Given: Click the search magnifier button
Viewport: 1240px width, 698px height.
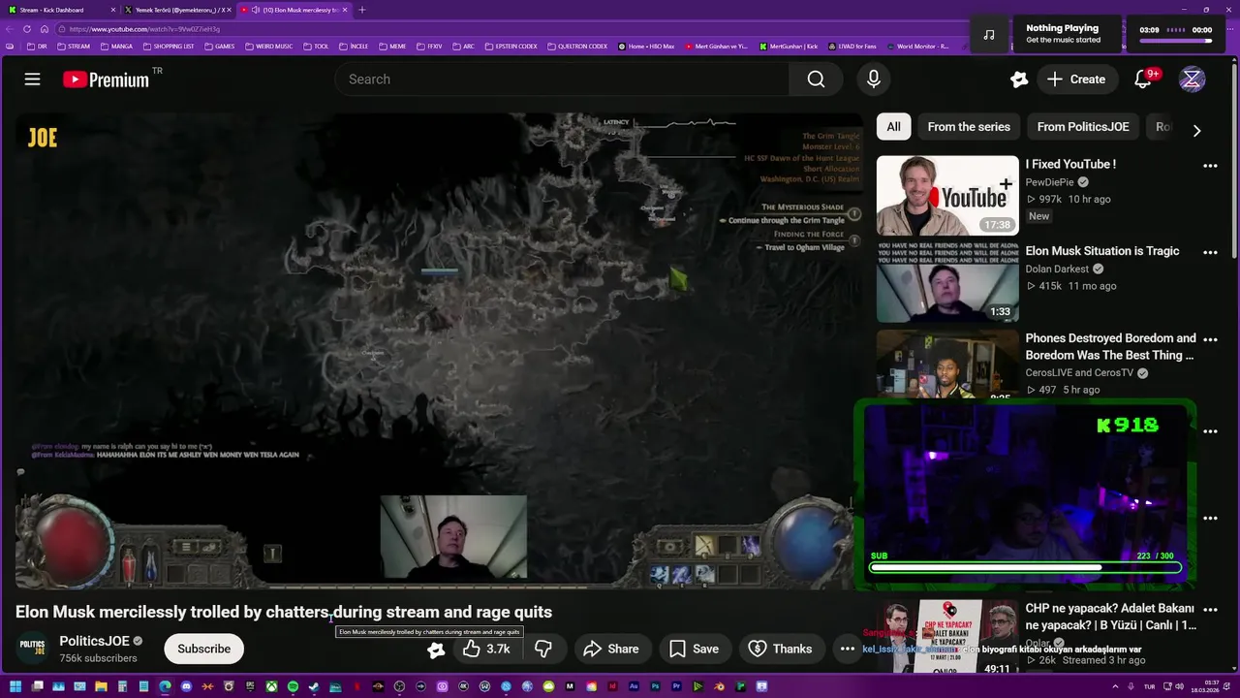Looking at the screenshot, I should (816, 79).
